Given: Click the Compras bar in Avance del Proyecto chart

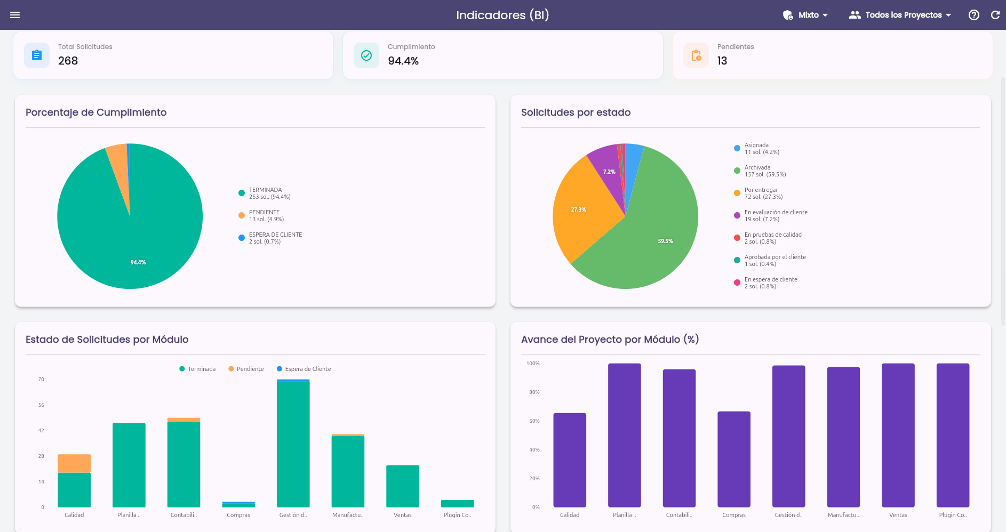Looking at the screenshot, I should point(734,459).
